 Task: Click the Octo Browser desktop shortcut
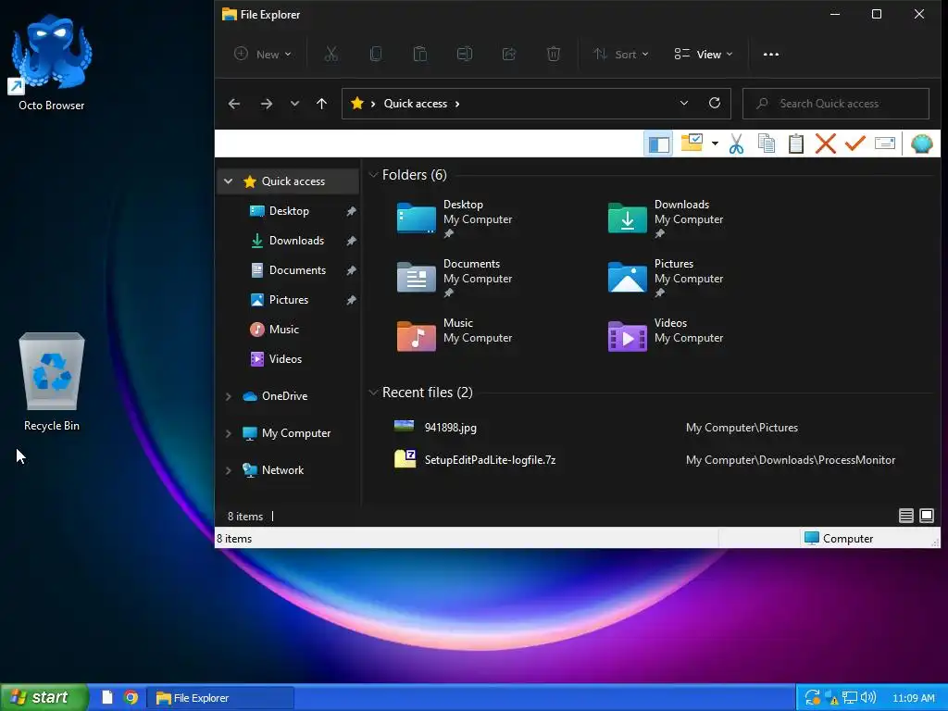coord(52,64)
